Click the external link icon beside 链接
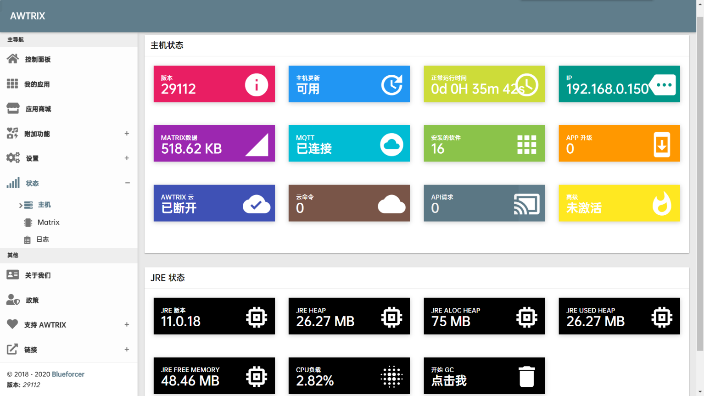Screen dimensions: 704x396 tap(12, 349)
